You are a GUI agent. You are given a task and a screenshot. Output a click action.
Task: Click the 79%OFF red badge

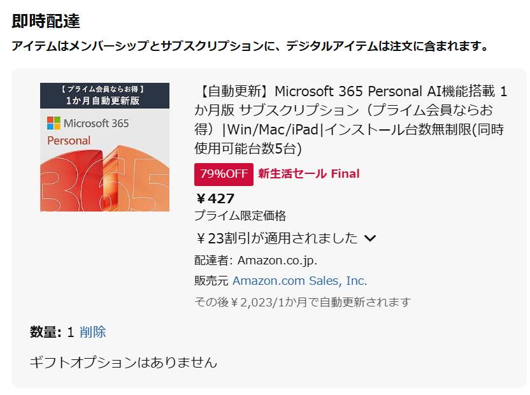click(224, 174)
